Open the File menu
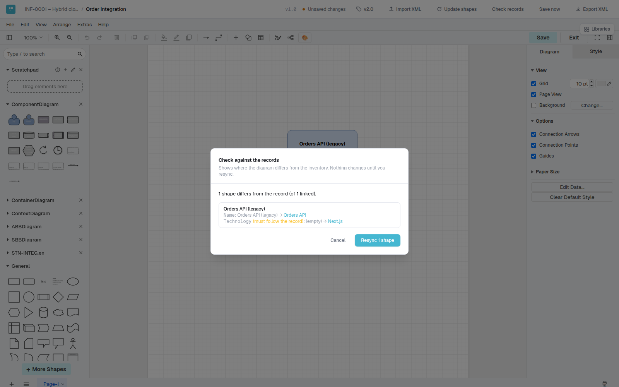The height and width of the screenshot is (387, 619). [10, 24]
